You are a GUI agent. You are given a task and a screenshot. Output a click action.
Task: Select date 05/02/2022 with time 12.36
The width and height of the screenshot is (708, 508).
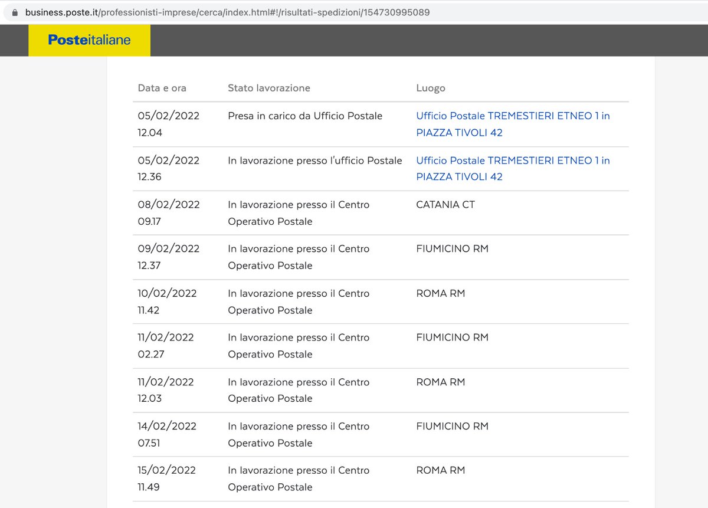(x=169, y=168)
